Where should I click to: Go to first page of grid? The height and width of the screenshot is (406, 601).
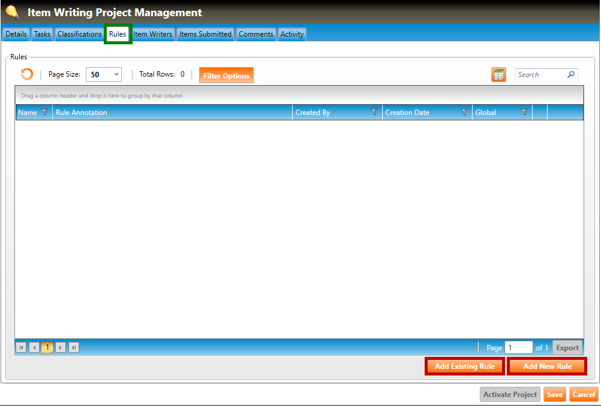click(x=21, y=347)
